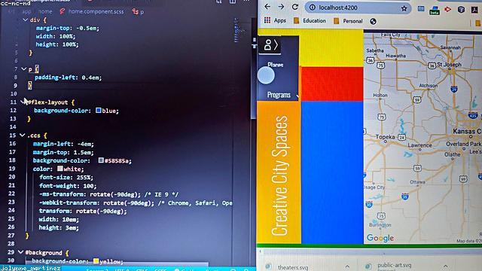The height and width of the screenshot is (271, 482).
Task: Click the transform: rotate(-90deg) line
Action: coord(83,211)
